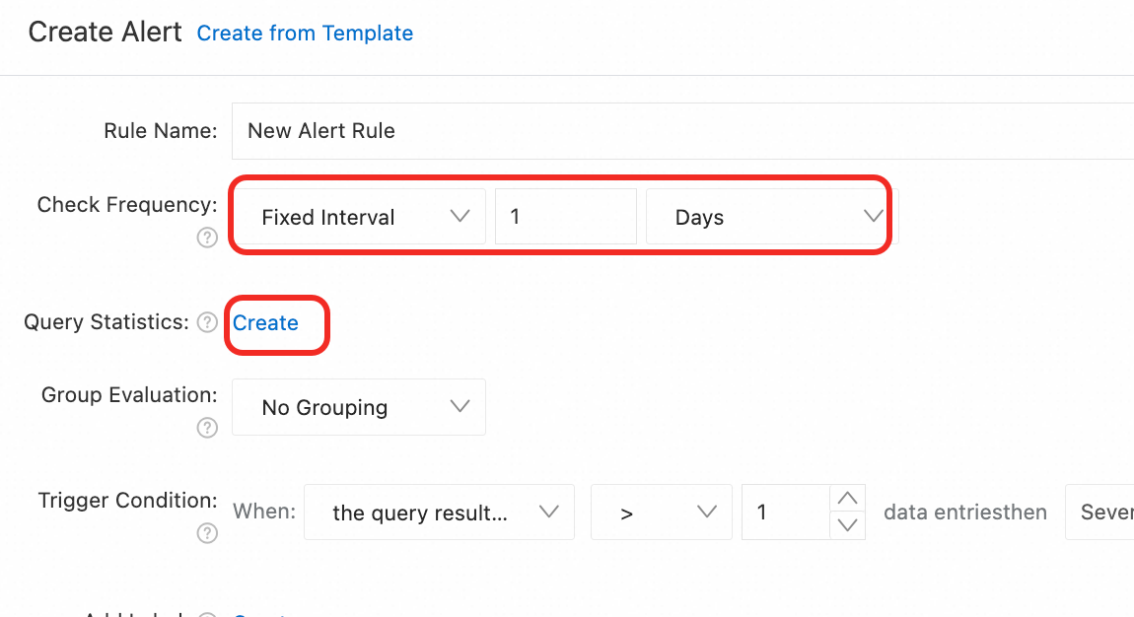
Task: Click the help icon under Group Evaluation
Action: point(207,428)
